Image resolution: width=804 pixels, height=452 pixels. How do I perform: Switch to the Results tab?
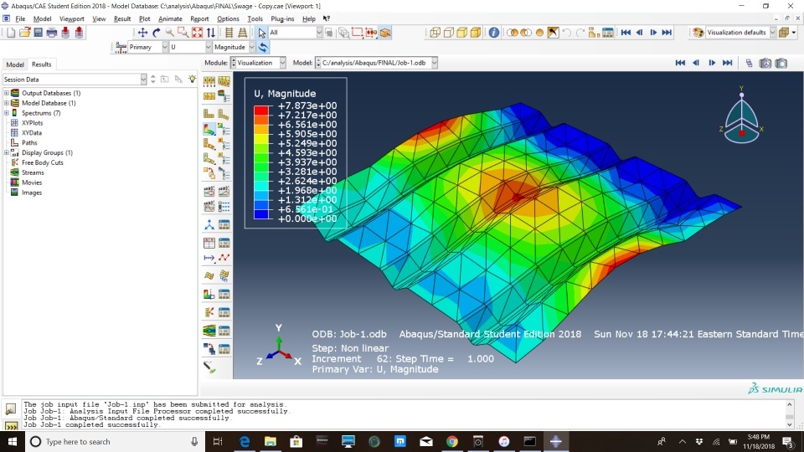click(x=41, y=64)
